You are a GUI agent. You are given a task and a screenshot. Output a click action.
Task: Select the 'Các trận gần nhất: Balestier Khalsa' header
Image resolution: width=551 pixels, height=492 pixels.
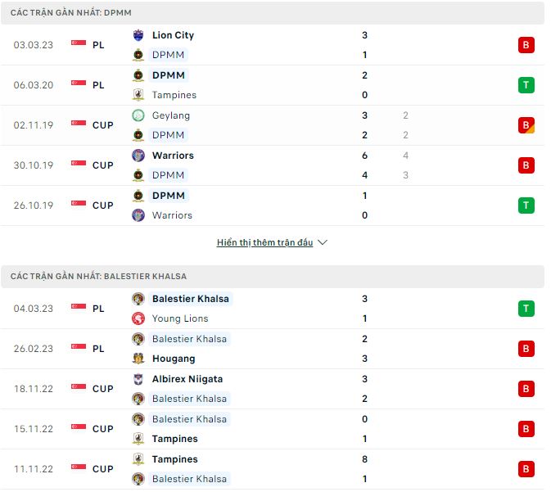pos(98,277)
